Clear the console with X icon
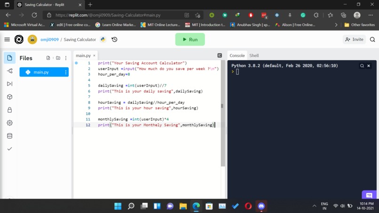The width and height of the screenshot is (379, 213). pos(369,66)
